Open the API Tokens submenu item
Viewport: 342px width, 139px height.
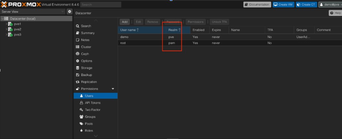coord(96,103)
